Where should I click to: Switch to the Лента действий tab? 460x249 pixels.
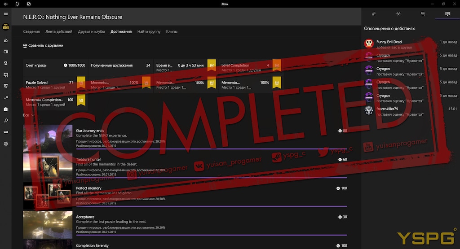pos(59,32)
